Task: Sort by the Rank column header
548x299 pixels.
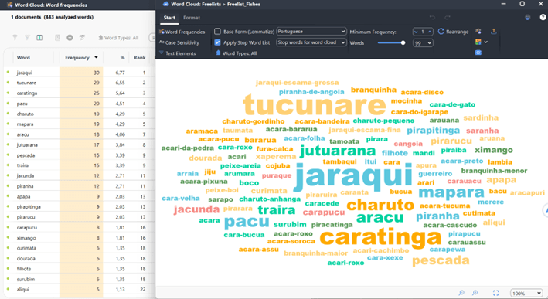Action: coord(139,58)
